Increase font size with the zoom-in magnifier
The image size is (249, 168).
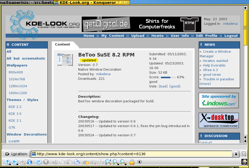(x=116, y=162)
